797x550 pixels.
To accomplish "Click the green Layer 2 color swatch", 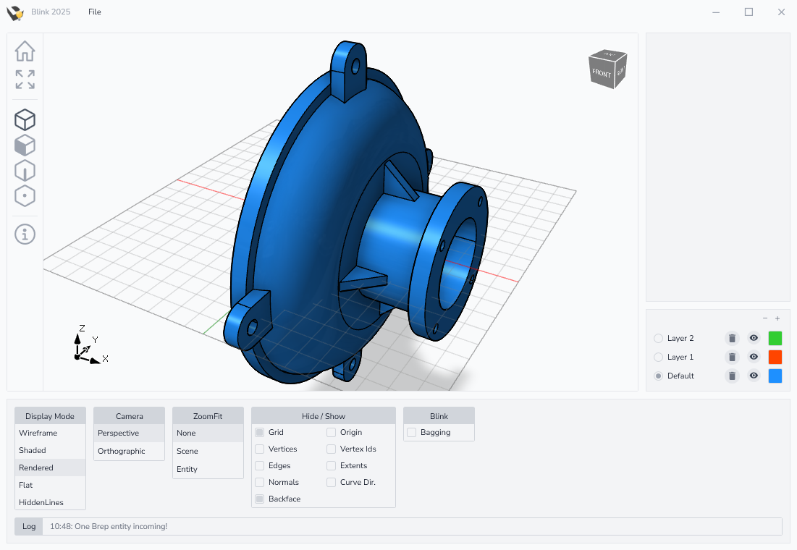I will 775,338.
